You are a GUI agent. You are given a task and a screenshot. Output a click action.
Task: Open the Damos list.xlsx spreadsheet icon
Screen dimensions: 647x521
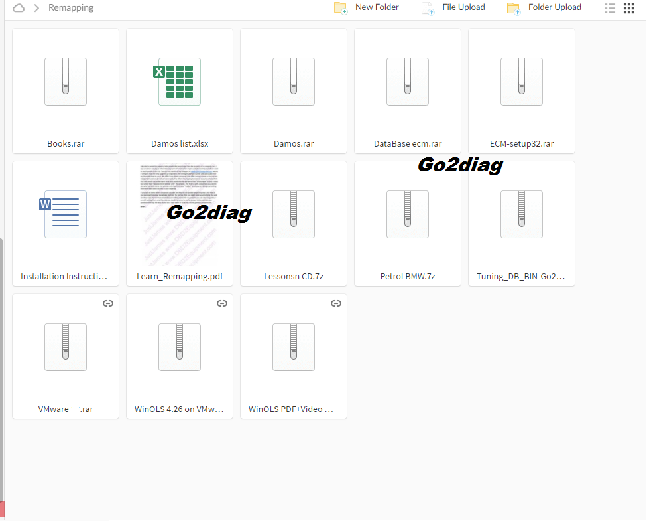tap(179, 82)
